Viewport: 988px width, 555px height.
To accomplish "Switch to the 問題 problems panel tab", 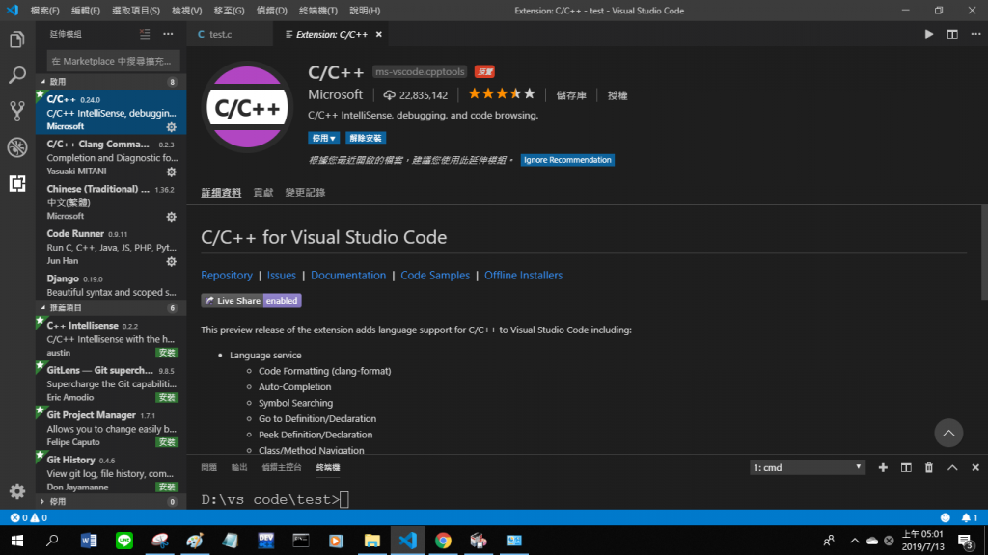I will point(208,467).
